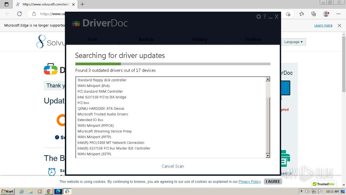Open Edge Collections
Viewport: 346px width, 195px height.
tap(314, 14)
